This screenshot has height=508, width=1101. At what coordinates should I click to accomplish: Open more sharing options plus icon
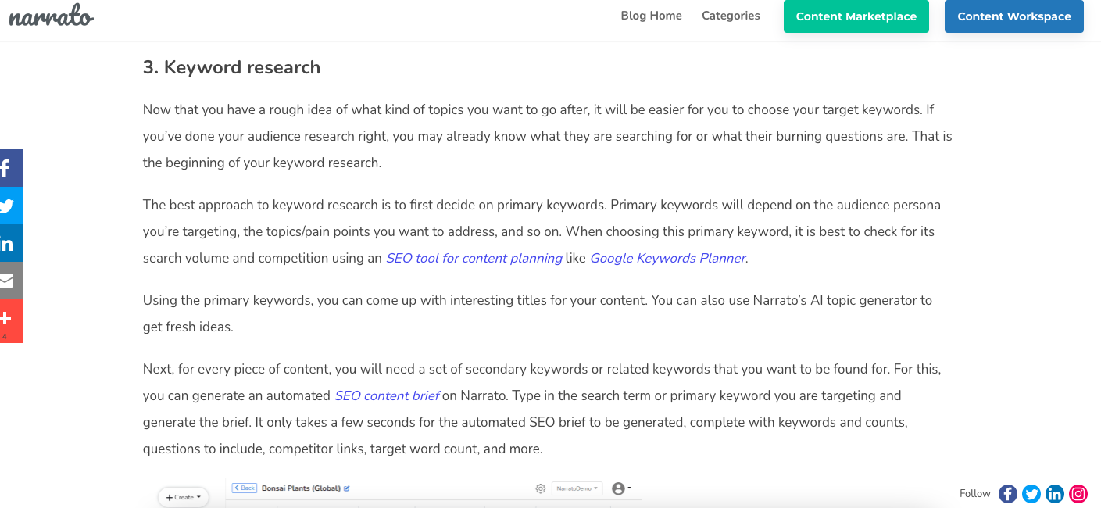click(x=8, y=319)
